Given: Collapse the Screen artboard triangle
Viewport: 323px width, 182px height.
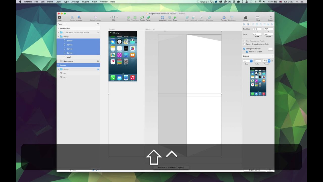Looking at the screenshot, I should pyautogui.click(x=58, y=65).
